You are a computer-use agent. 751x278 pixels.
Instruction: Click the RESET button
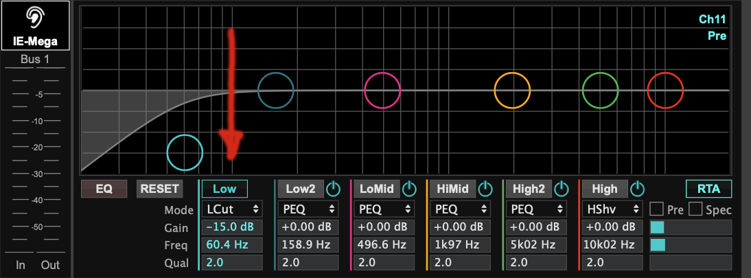click(x=159, y=189)
